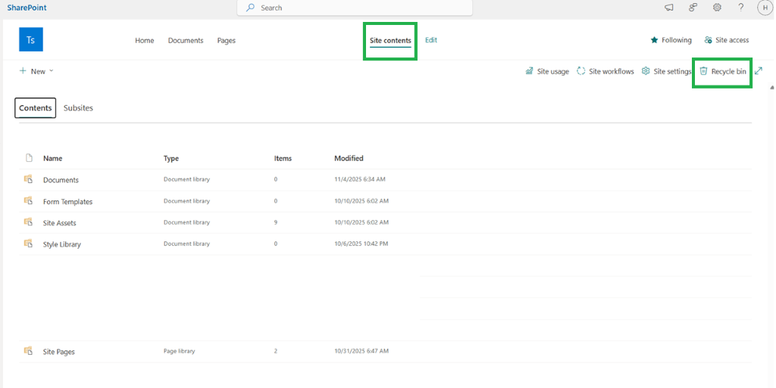
Task: Open the network connections icon in header
Action: click(693, 8)
